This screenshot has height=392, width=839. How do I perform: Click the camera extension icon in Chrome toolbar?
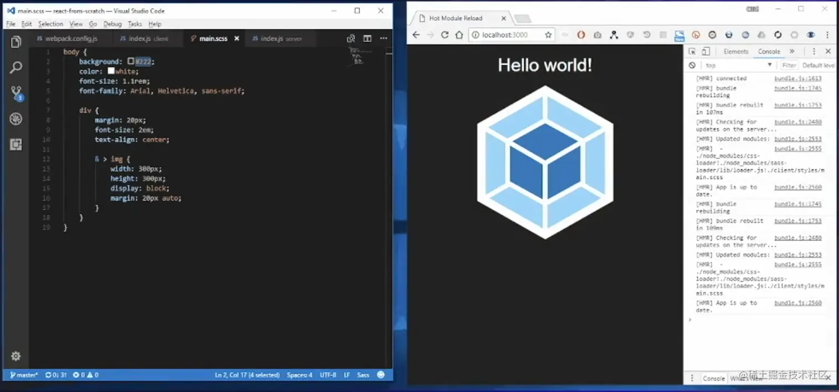(x=598, y=35)
